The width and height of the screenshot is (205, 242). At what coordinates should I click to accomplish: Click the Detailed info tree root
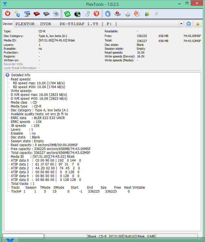21,75
